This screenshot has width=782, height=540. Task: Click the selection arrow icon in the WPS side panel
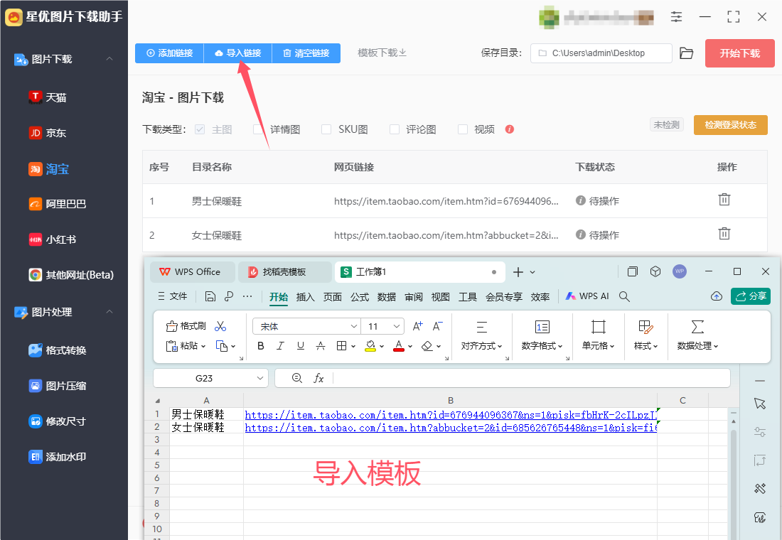(x=759, y=404)
